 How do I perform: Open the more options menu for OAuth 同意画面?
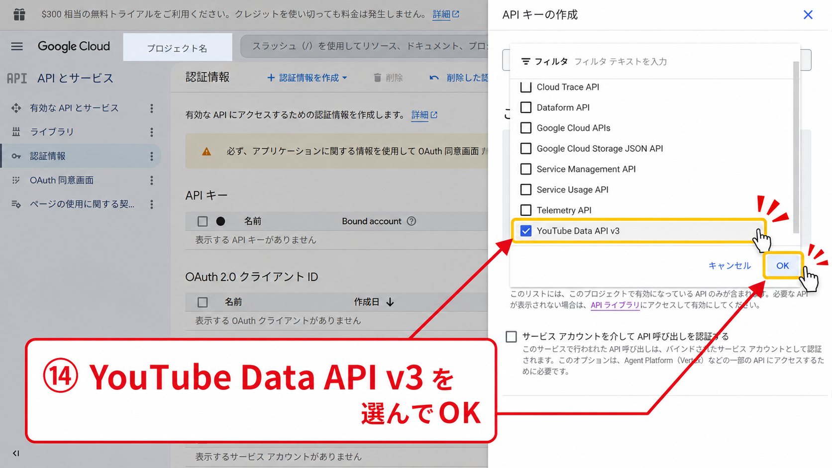(152, 180)
